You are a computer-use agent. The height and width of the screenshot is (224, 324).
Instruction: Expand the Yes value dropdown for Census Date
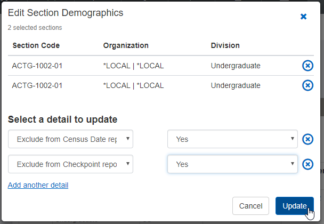click(232, 139)
